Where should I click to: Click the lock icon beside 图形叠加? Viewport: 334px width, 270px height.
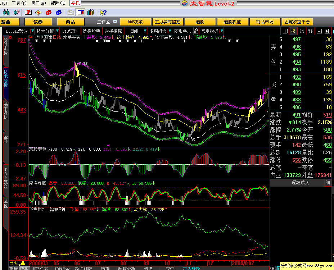(196, 31)
